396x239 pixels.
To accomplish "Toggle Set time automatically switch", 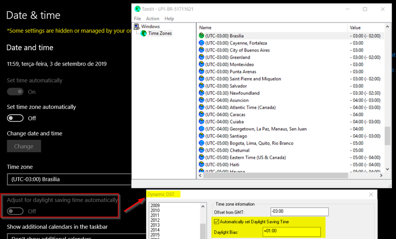I will [x=15, y=92].
